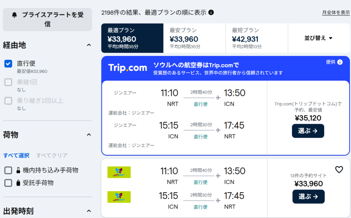Collapse the 出発時刻 section
The width and height of the screenshot is (351, 218).
click(x=89, y=211)
